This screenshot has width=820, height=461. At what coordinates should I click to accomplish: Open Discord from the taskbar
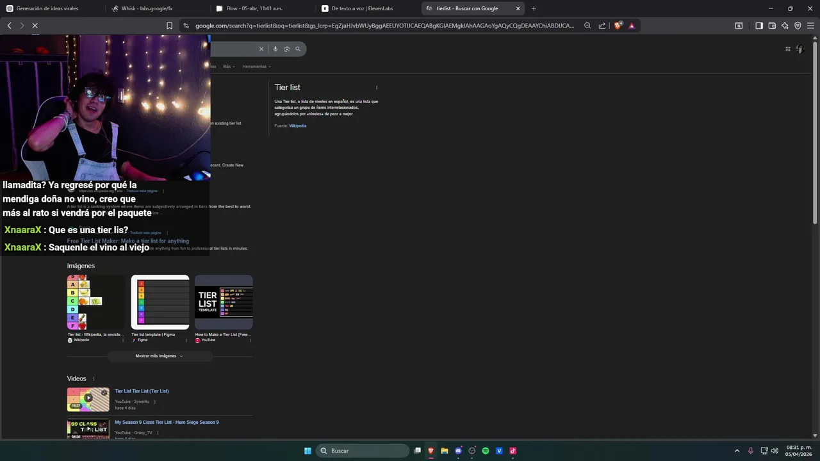tap(458, 451)
